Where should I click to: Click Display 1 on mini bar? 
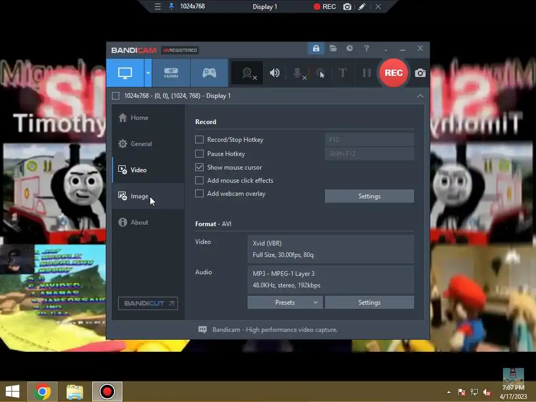coord(265,6)
